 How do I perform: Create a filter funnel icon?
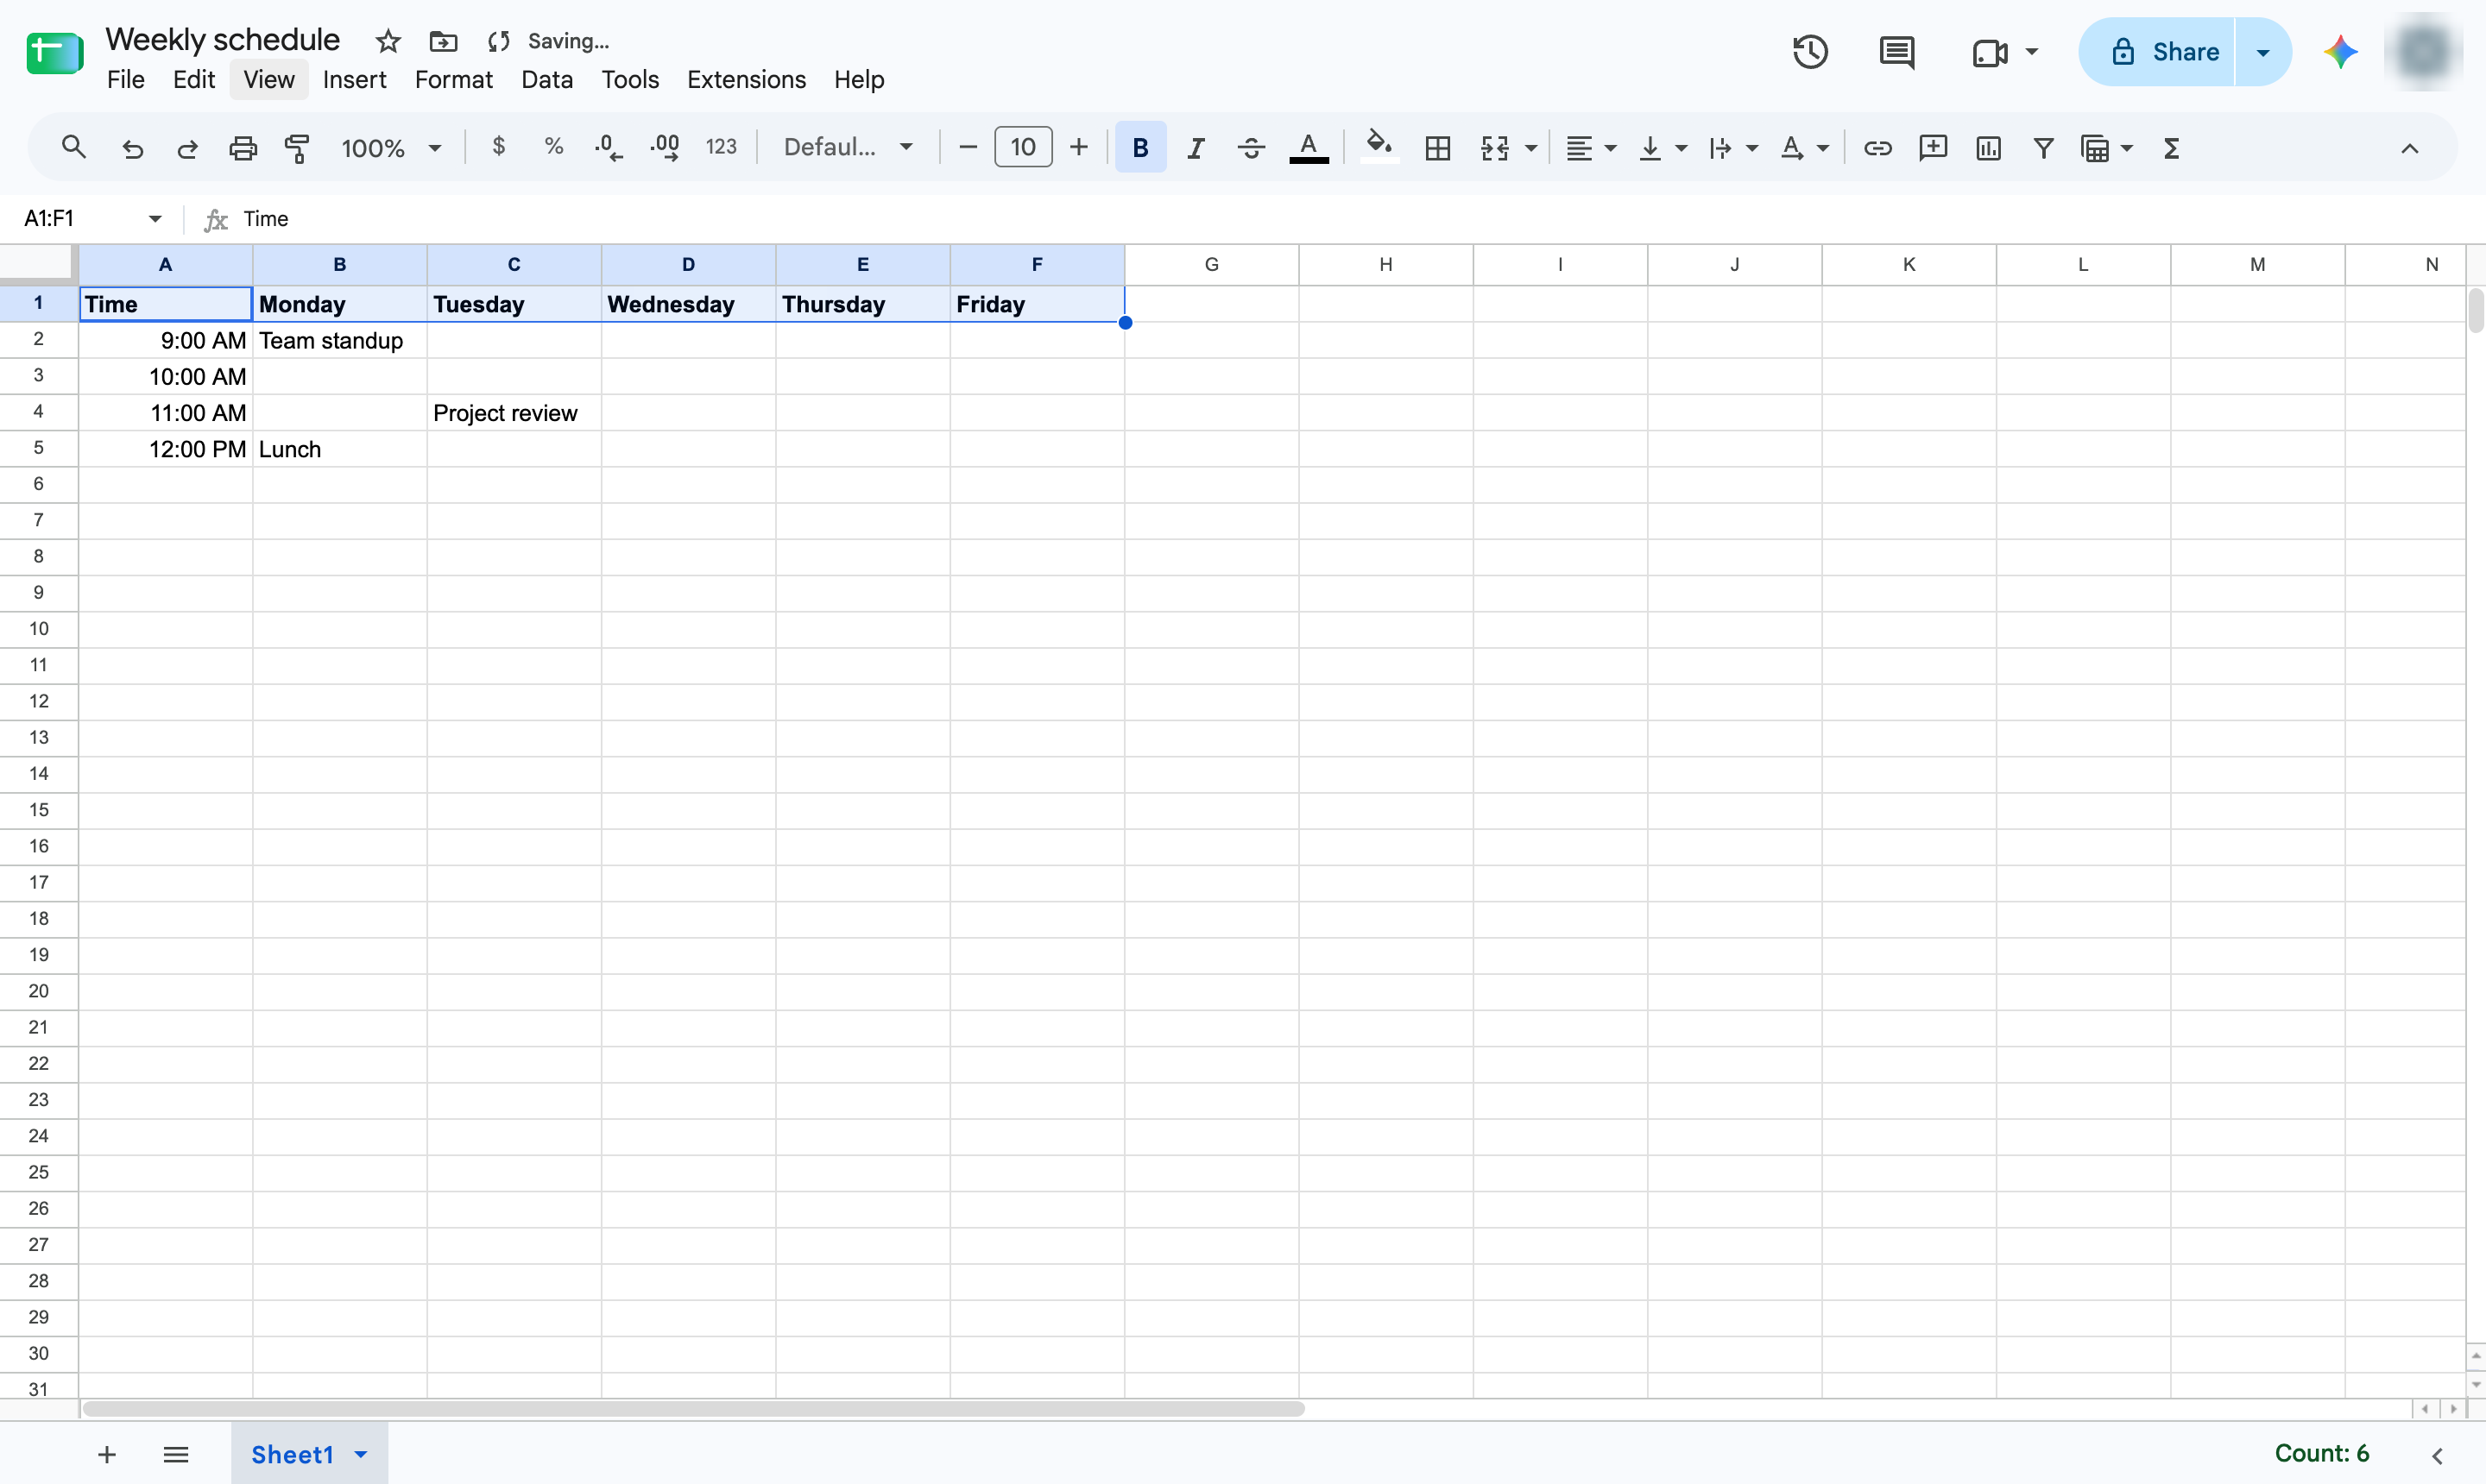[x=2044, y=148]
